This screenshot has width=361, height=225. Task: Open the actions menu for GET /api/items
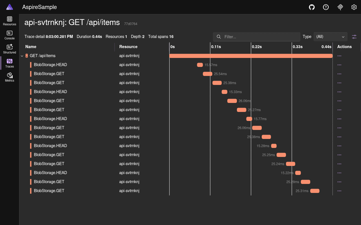(339, 56)
